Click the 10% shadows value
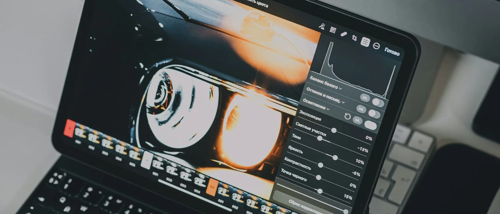 click(360, 162)
